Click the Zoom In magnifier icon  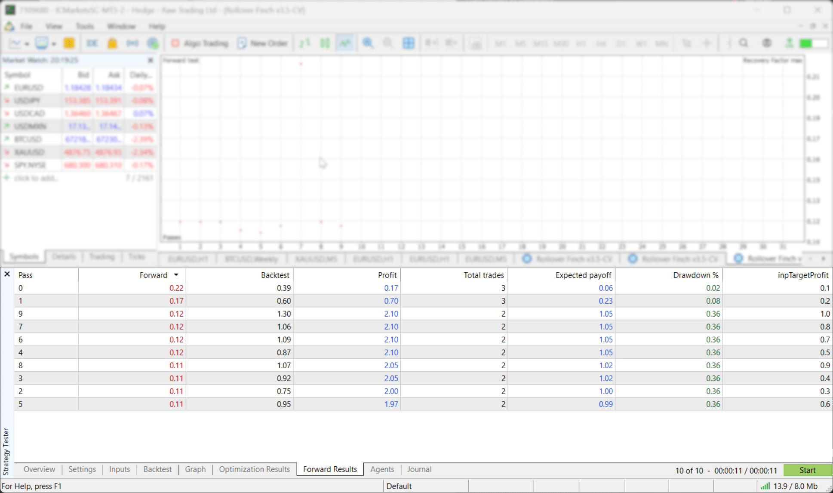(x=368, y=43)
